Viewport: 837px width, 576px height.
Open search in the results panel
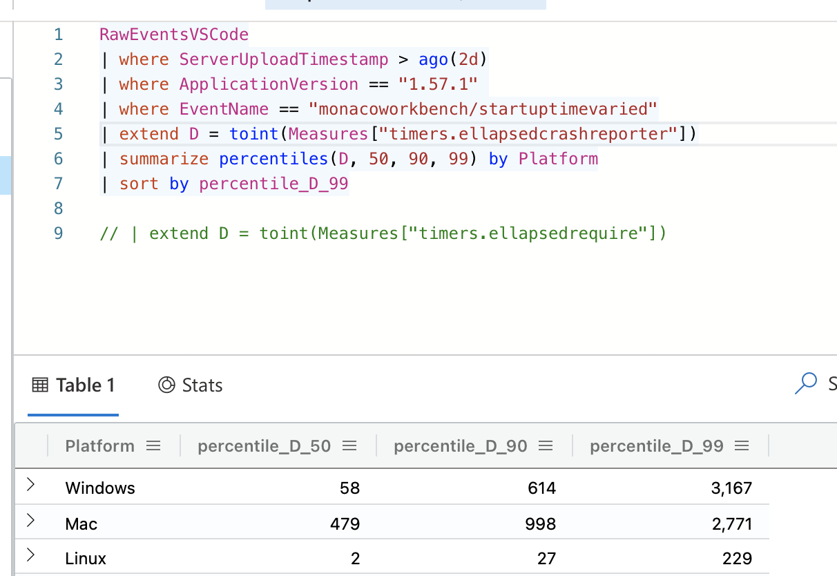(x=805, y=383)
